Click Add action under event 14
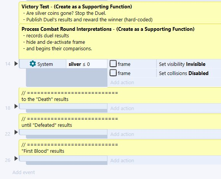The width and height of the screenshot is (221, 179). click(x=122, y=82)
